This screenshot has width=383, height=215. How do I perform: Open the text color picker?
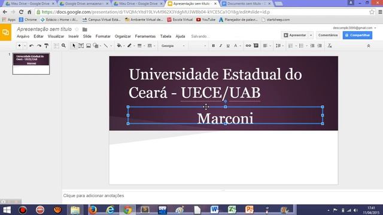[235, 45]
